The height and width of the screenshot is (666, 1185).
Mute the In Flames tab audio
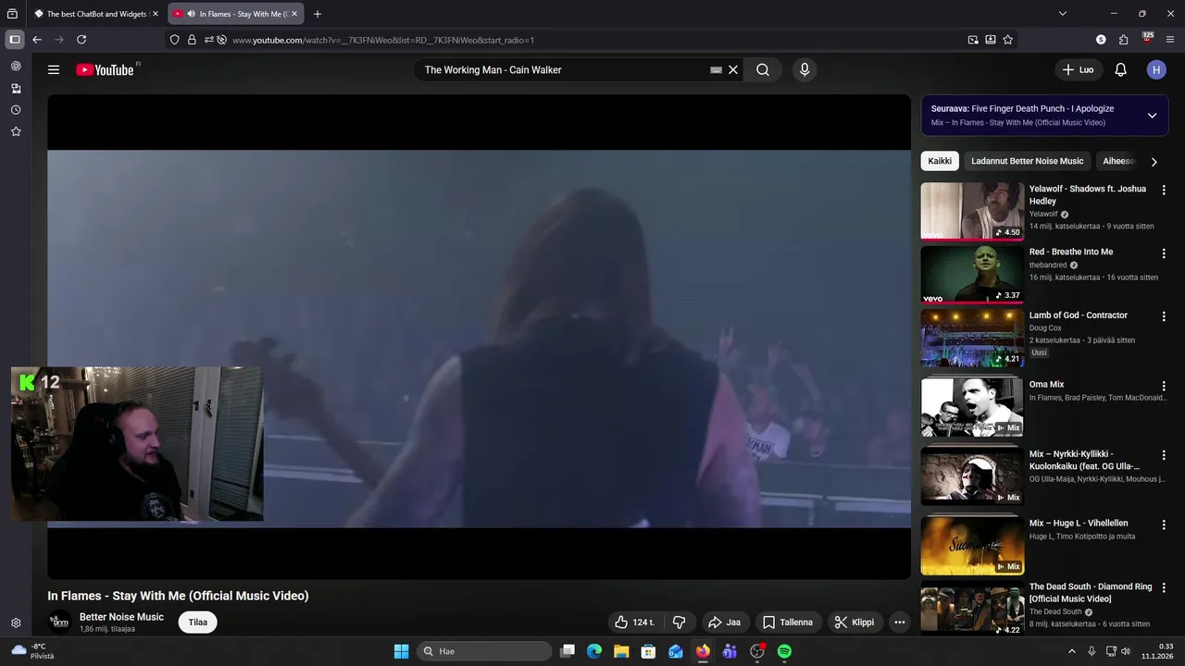(x=191, y=14)
